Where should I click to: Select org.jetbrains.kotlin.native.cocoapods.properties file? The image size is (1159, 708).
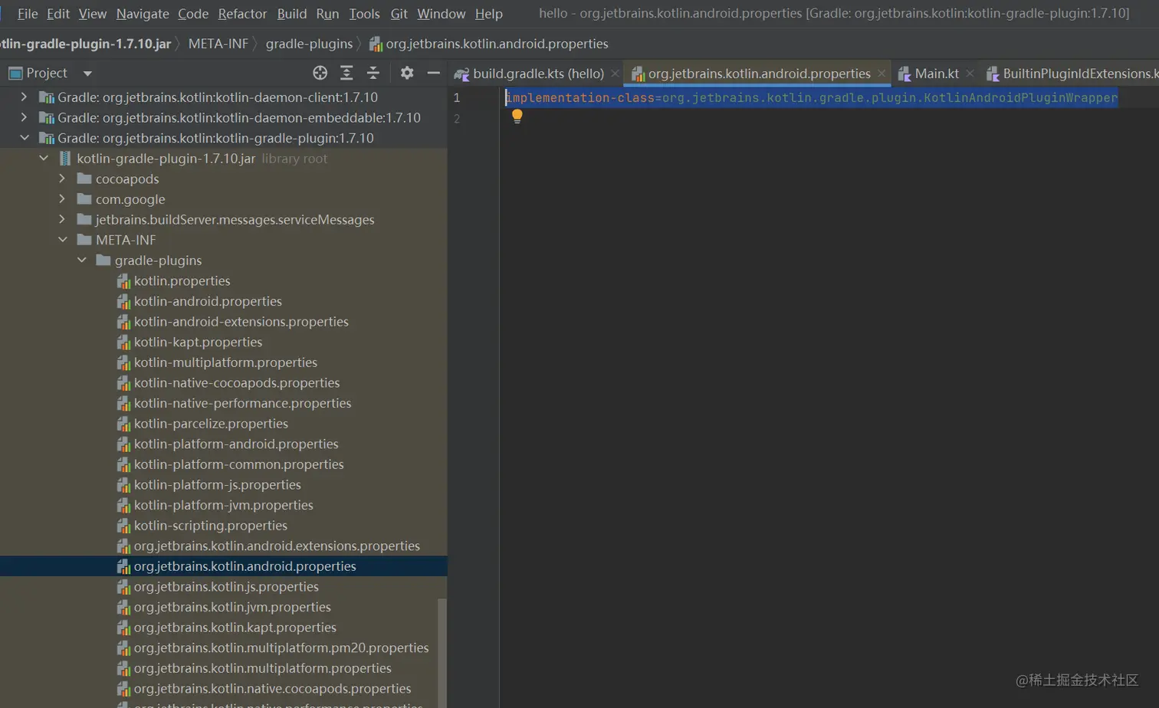272,689
